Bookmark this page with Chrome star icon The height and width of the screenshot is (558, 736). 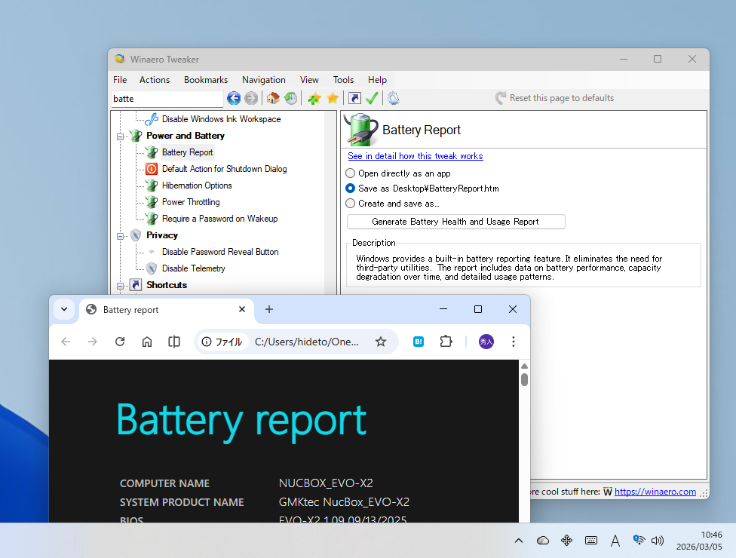[381, 342]
